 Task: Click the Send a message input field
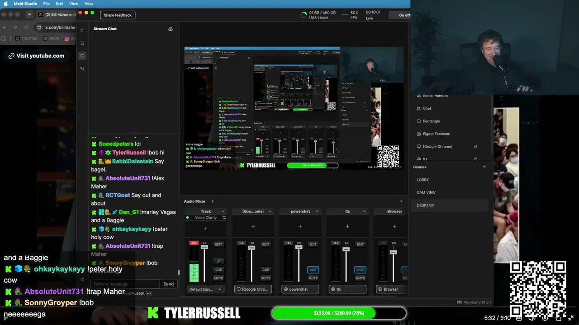pyautogui.click(x=125, y=284)
